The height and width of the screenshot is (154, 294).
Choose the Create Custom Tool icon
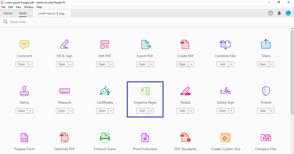pos(225,138)
